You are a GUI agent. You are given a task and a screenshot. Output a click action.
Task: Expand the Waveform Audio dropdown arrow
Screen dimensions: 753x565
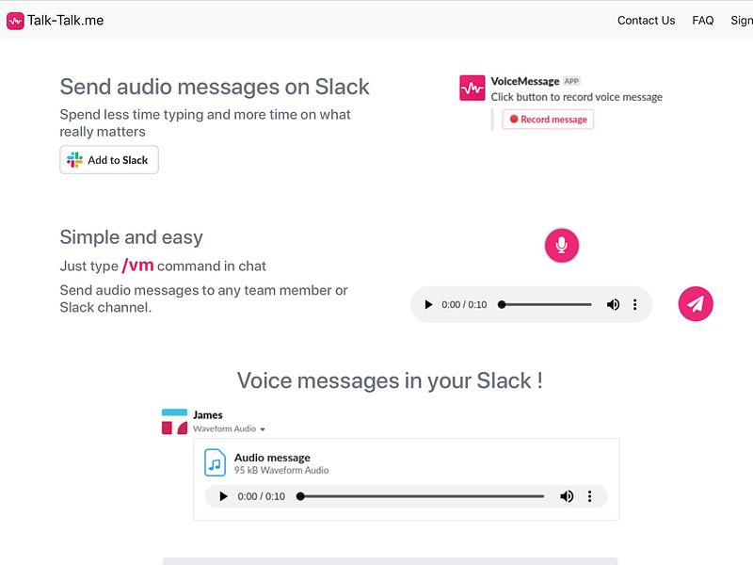coord(263,429)
